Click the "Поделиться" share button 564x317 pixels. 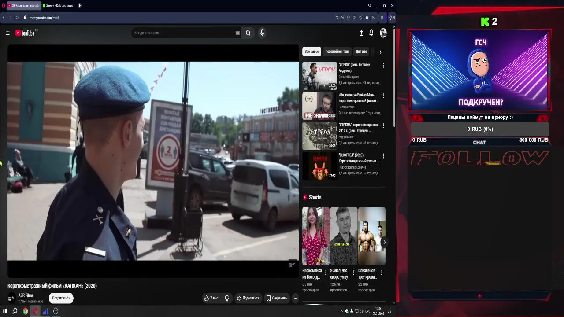248,298
